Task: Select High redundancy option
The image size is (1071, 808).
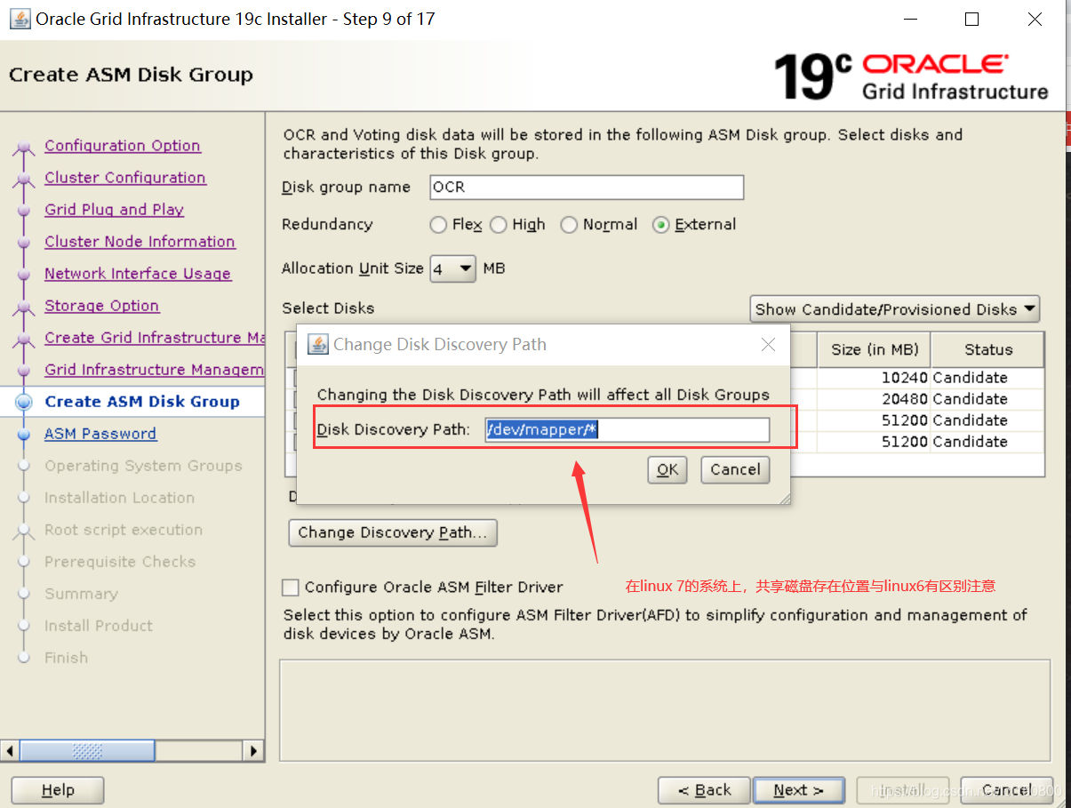Action: pyautogui.click(x=499, y=225)
